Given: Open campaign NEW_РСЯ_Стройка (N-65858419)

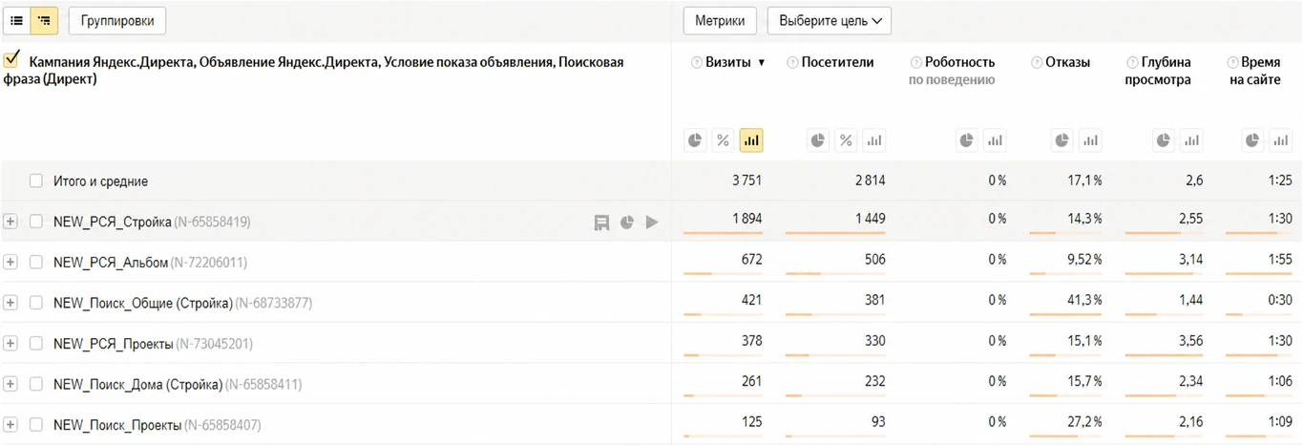Looking at the screenshot, I should (152, 222).
